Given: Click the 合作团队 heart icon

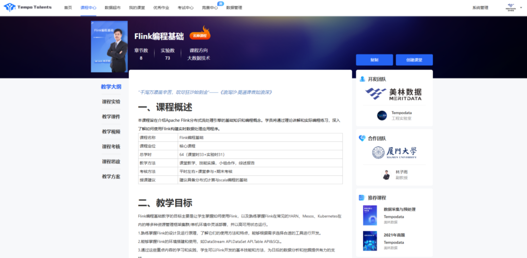Looking at the screenshot, I should tap(362, 139).
